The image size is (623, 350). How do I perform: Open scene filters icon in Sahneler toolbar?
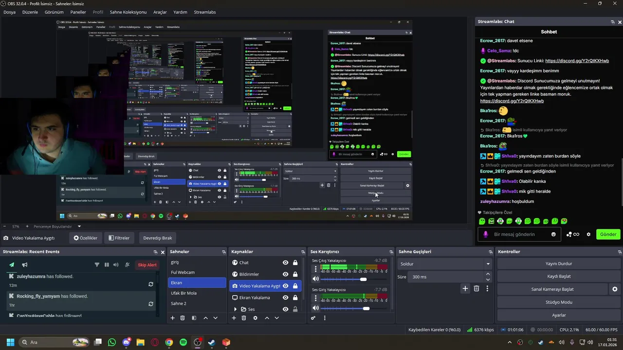[x=194, y=318]
